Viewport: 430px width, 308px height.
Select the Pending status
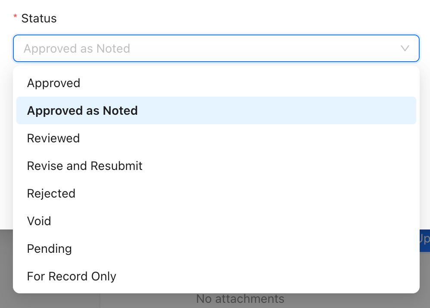click(49, 248)
